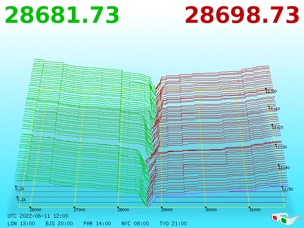The height and width of the screenshot is (228, 304).
Task: Click the 31000 price axis label
Action: click(255, 210)
